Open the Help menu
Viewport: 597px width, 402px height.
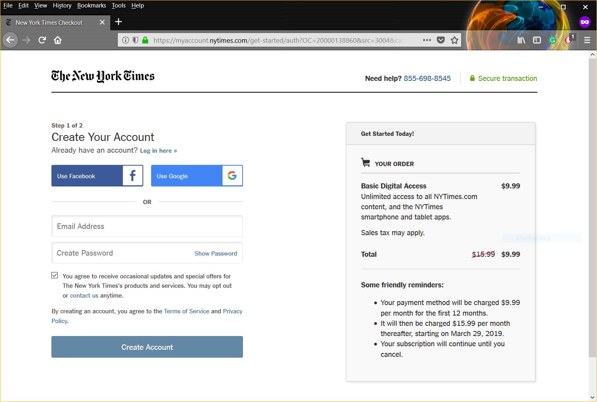coord(138,5)
